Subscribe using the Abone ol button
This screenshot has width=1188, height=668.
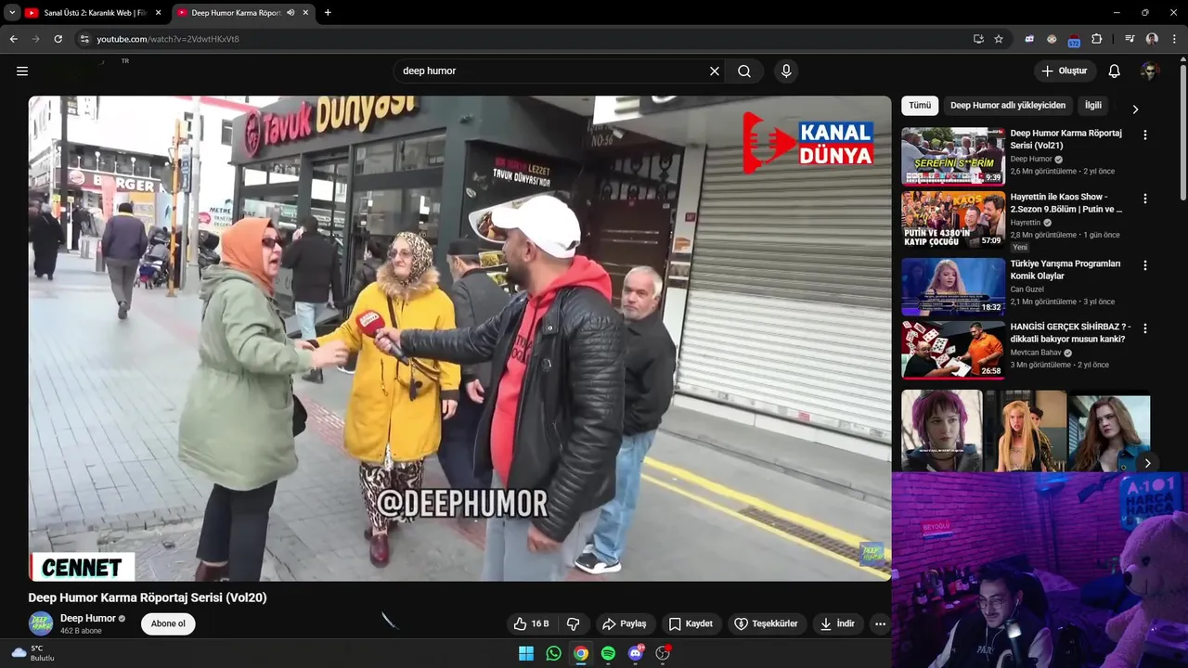[x=168, y=623]
